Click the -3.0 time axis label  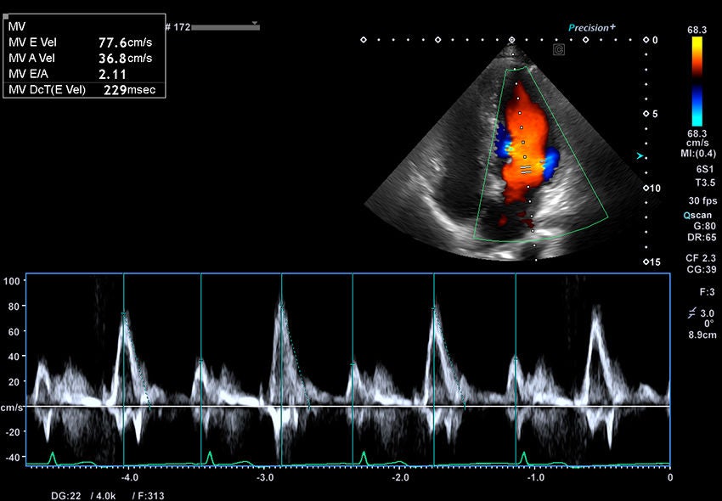(x=265, y=477)
